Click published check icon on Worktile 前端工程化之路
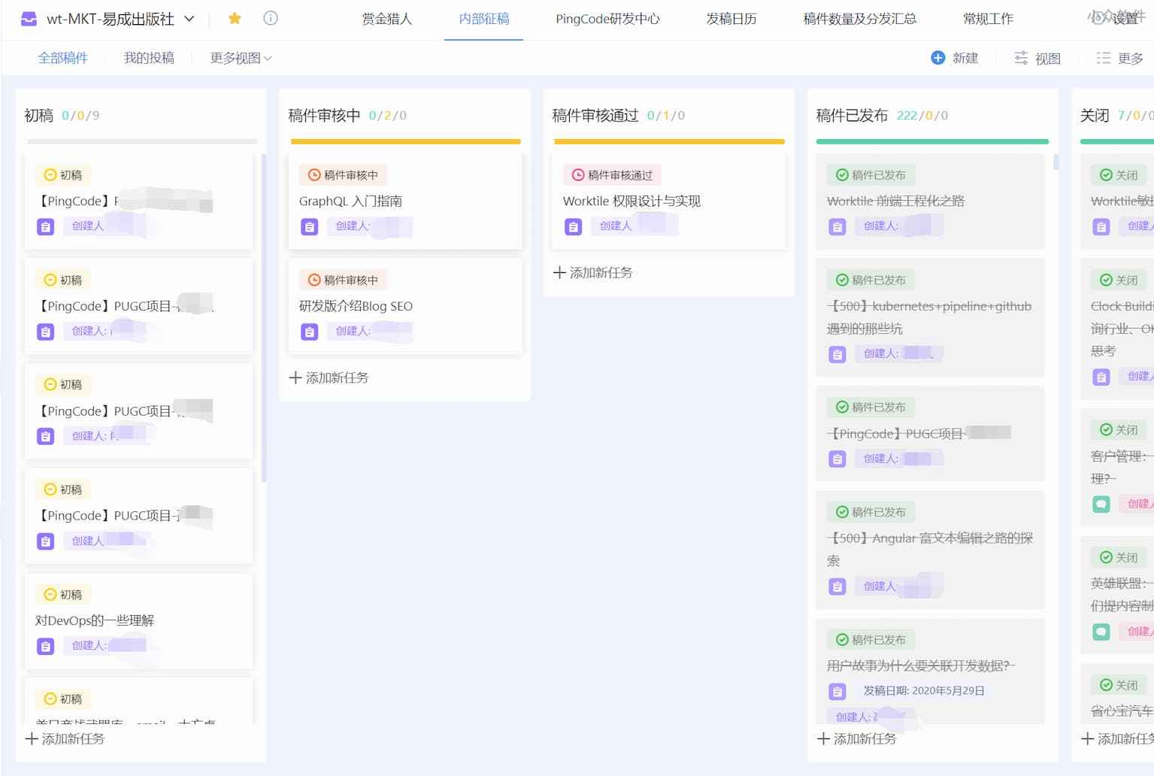This screenshot has height=776, width=1154. [842, 175]
